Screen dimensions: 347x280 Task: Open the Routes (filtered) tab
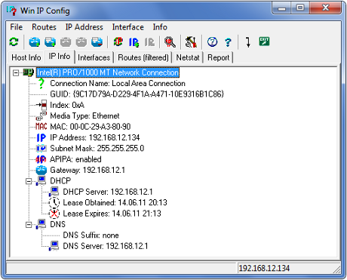143,57
